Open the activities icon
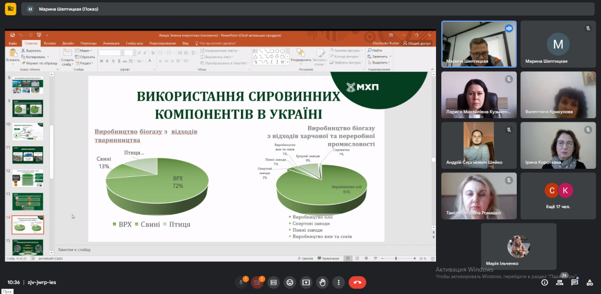The image size is (601, 294). pyautogui.click(x=589, y=282)
